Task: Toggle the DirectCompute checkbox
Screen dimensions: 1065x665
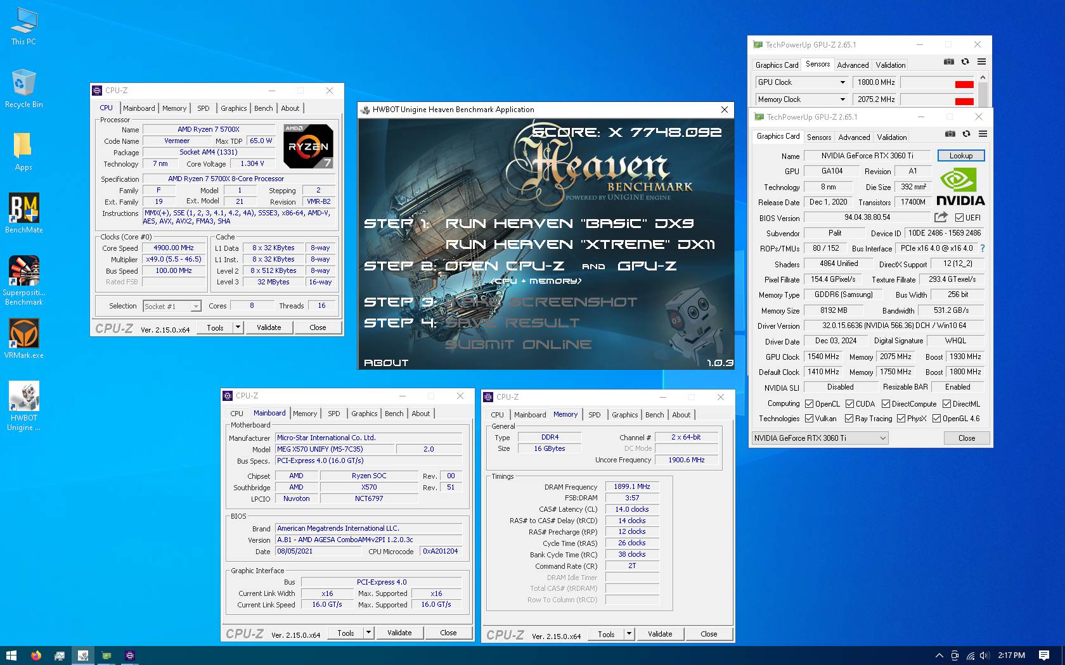Action: (x=886, y=403)
